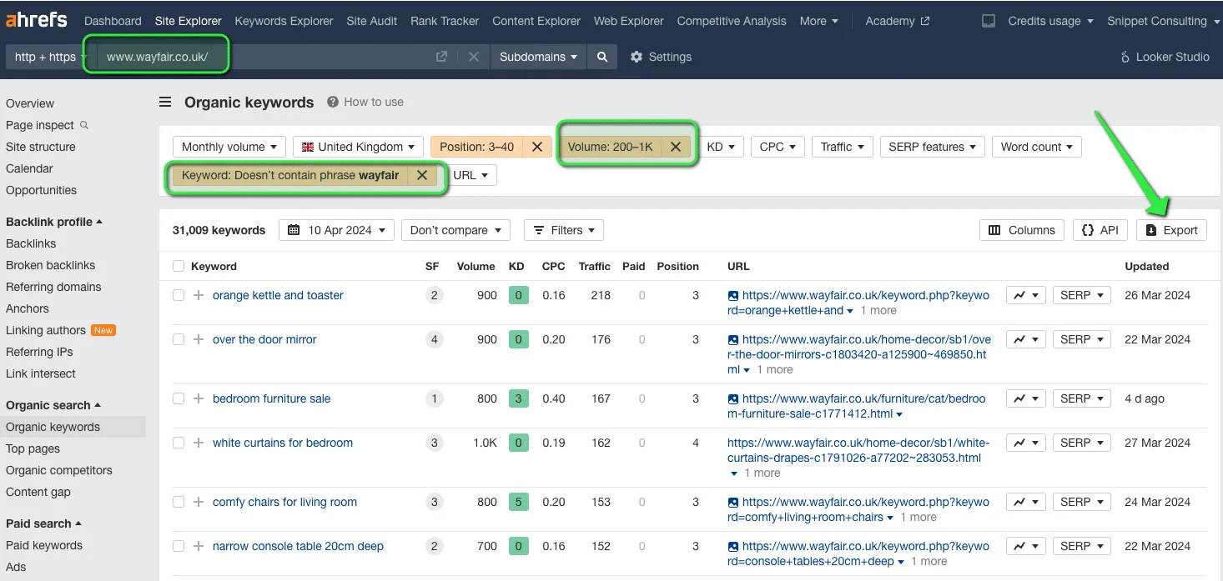Click the magnifier search icon in the URL bar

pos(602,57)
